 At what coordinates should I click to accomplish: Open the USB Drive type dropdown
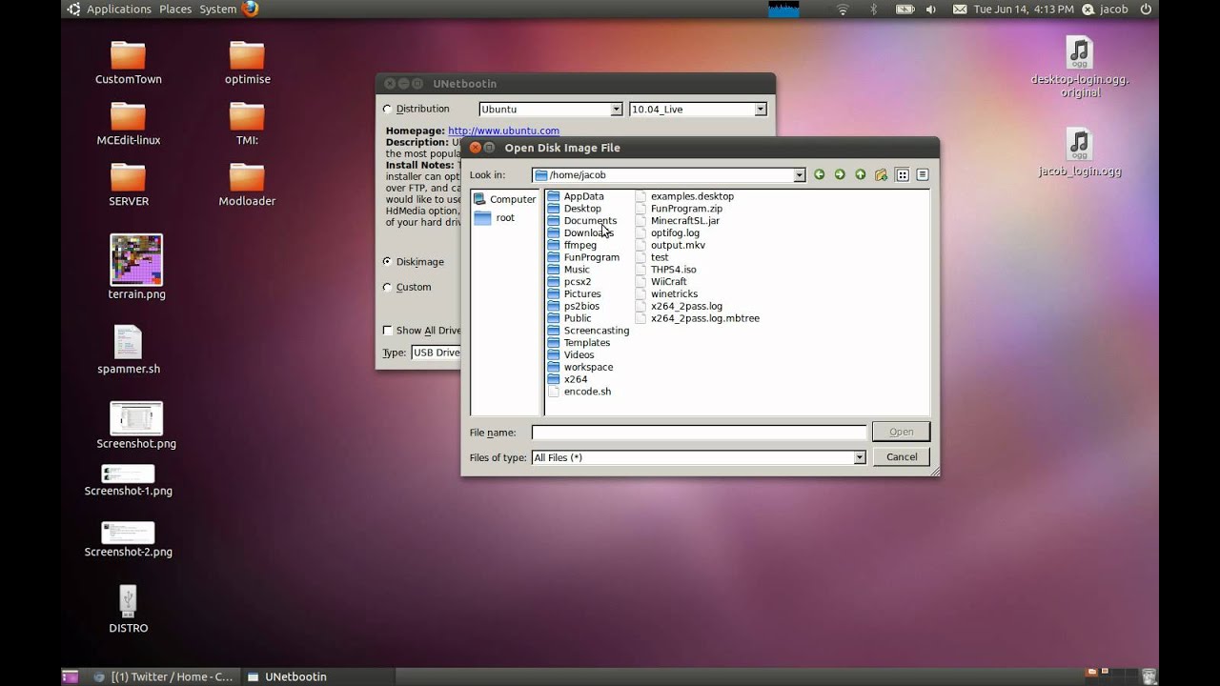tap(437, 353)
